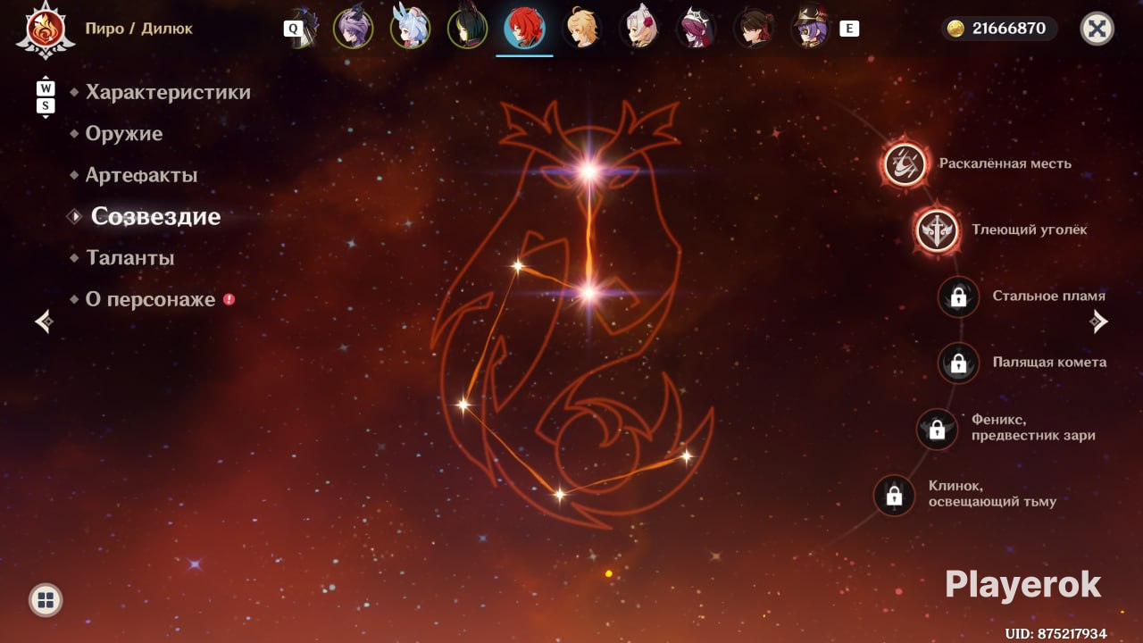The width and height of the screenshot is (1143, 643).
Task: Open the silver-haired Noelle portrait with rose
Action: pos(639,29)
